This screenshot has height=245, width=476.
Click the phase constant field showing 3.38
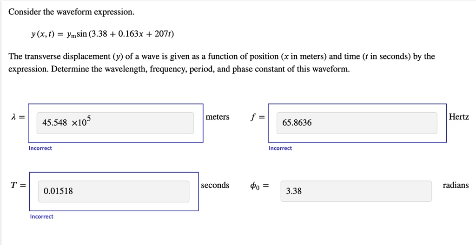[x=356, y=191]
